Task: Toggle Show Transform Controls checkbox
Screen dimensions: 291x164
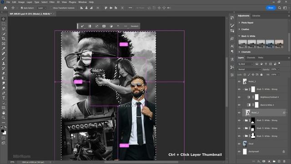Action: (x=51, y=8)
